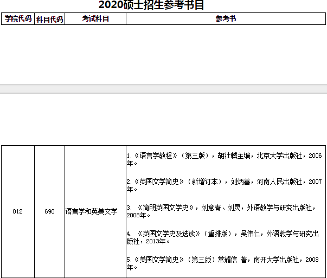Select the cell containing 690
327x278 pixels.
pyautogui.click(x=49, y=211)
